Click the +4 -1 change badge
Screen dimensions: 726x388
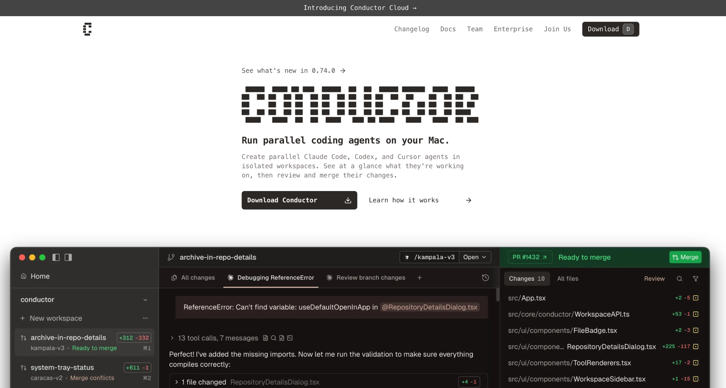click(x=469, y=382)
